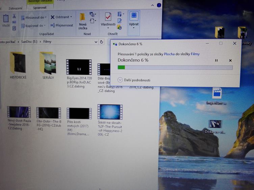254x190 pixels.
Task: Refresh the Filmy folder view
Action: tap(102, 42)
